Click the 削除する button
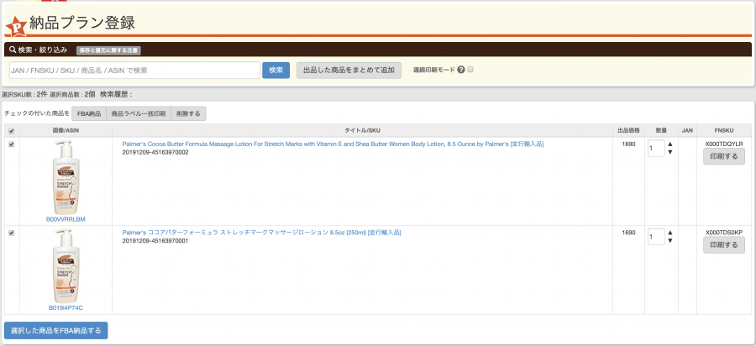The height and width of the screenshot is (346, 756). 188,113
